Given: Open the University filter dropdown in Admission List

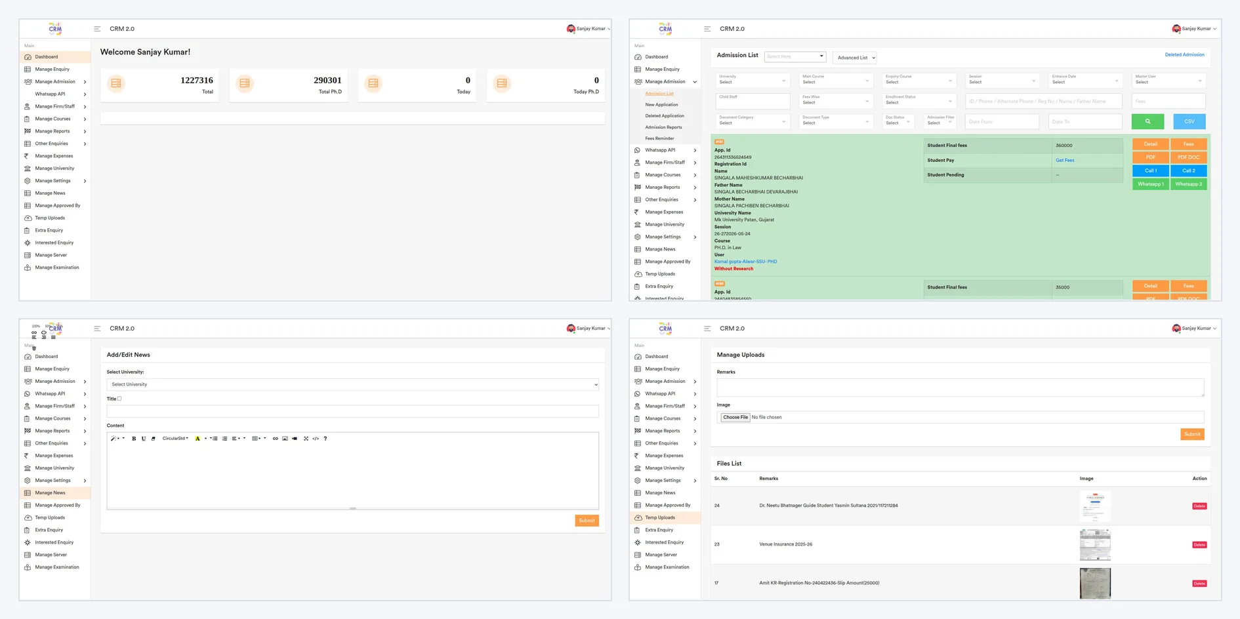Looking at the screenshot, I should [x=753, y=81].
